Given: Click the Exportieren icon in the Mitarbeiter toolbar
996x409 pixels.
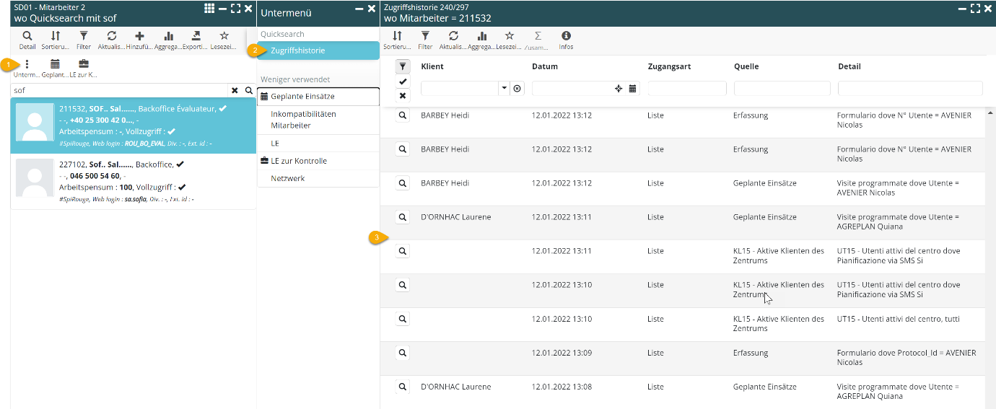Looking at the screenshot, I should (x=196, y=39).
